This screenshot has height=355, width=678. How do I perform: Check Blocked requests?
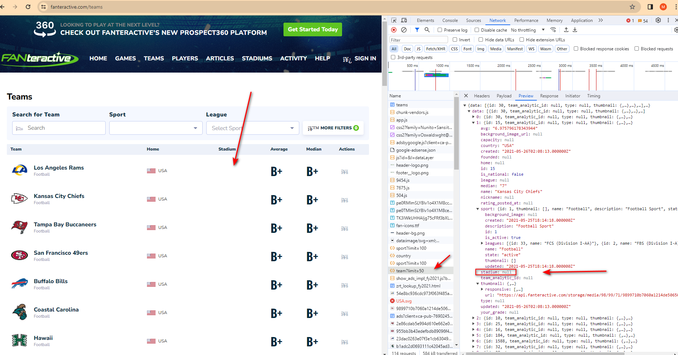[x=637, y=49]
